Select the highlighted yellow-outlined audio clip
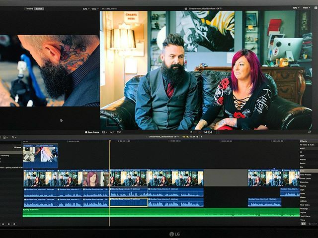Viewport: 318px width, 238px height. click(129, 202)
